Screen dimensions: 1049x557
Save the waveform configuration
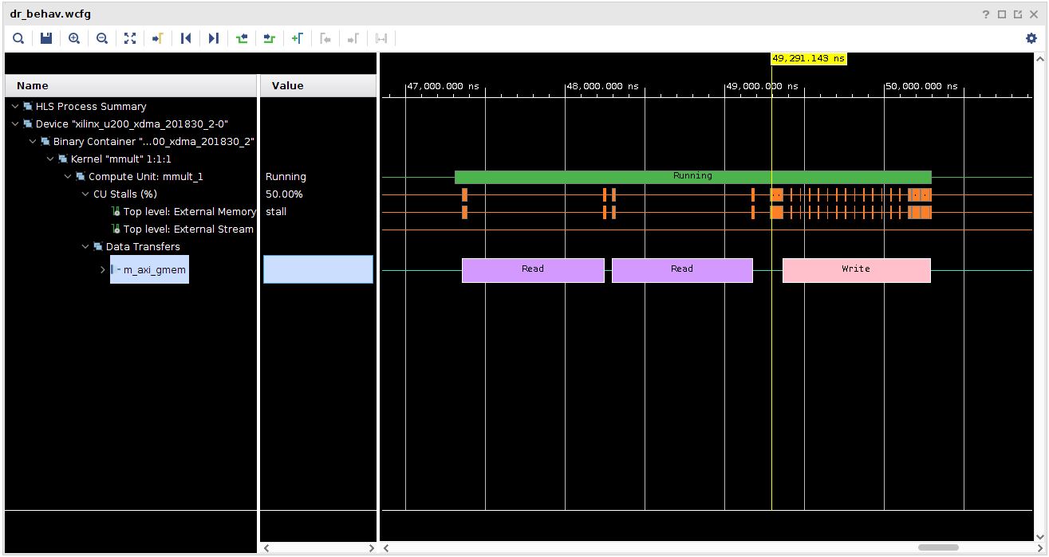click(46, 38)
